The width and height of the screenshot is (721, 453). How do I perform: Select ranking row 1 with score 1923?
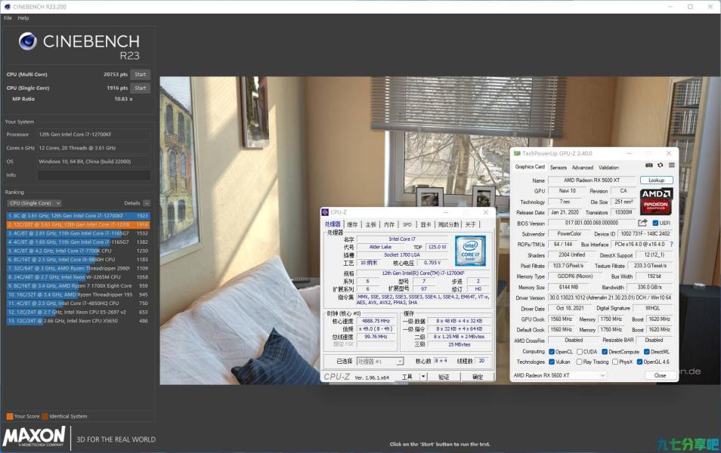(78, 215)
